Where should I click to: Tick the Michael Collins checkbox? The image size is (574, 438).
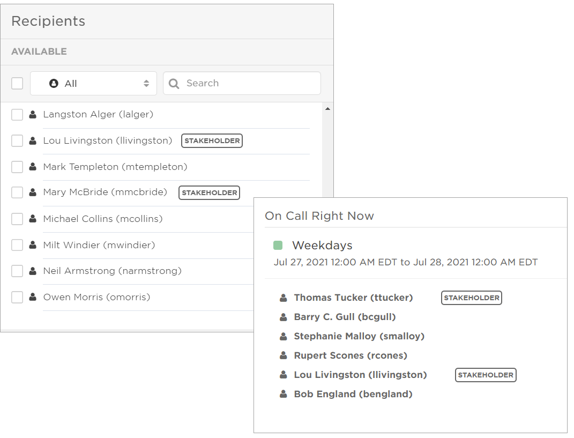coord(17,219)
